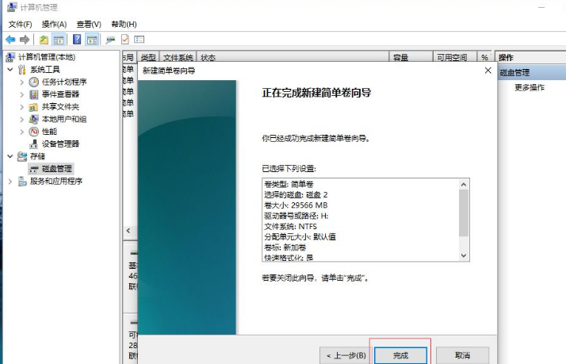566x364 pixels.
Task: Click 更多操作 in the actions pane
Action: pyautogui.click(x=530, y=87)
